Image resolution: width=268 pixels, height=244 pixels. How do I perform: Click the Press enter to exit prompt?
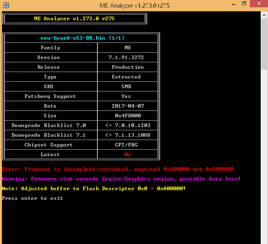(x=32, y=198)
